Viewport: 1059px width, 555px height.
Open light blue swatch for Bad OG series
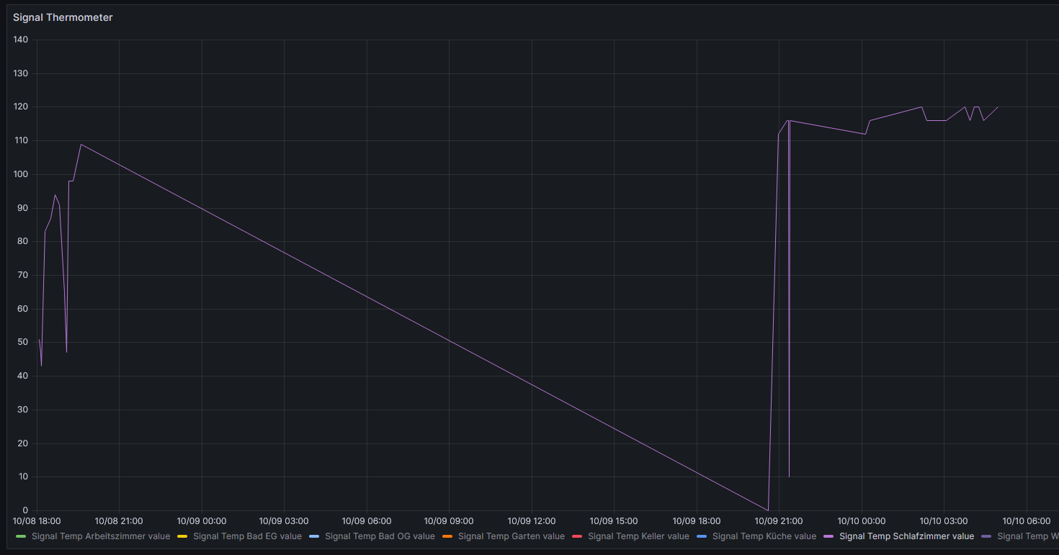click(313, 536)
